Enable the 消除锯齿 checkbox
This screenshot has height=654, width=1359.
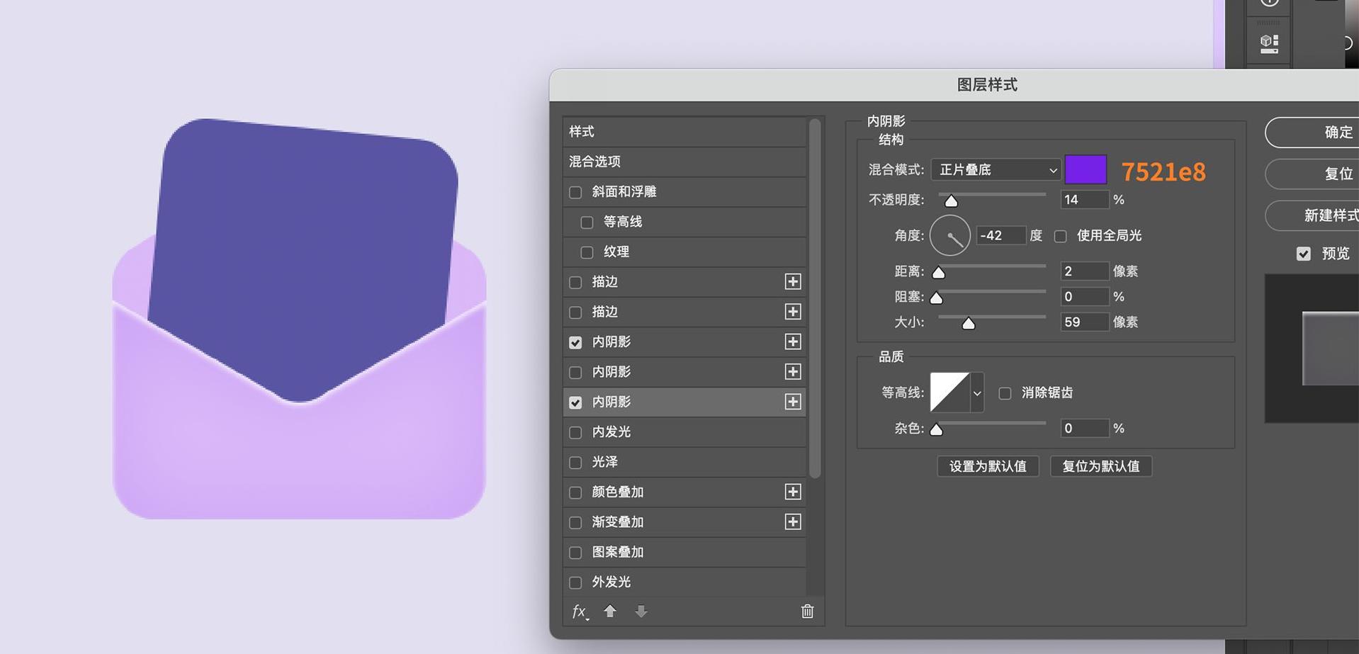(x=1005, y=393)
